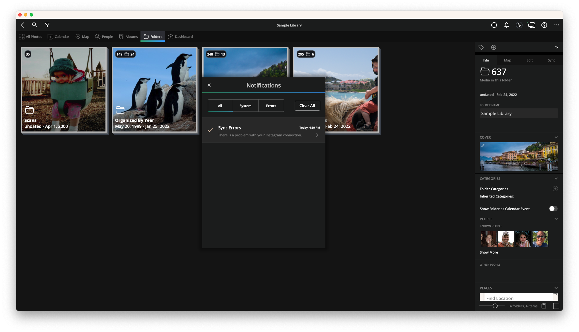
Task: Click the add plus circle in top toolbar
Action: point(494,25)
